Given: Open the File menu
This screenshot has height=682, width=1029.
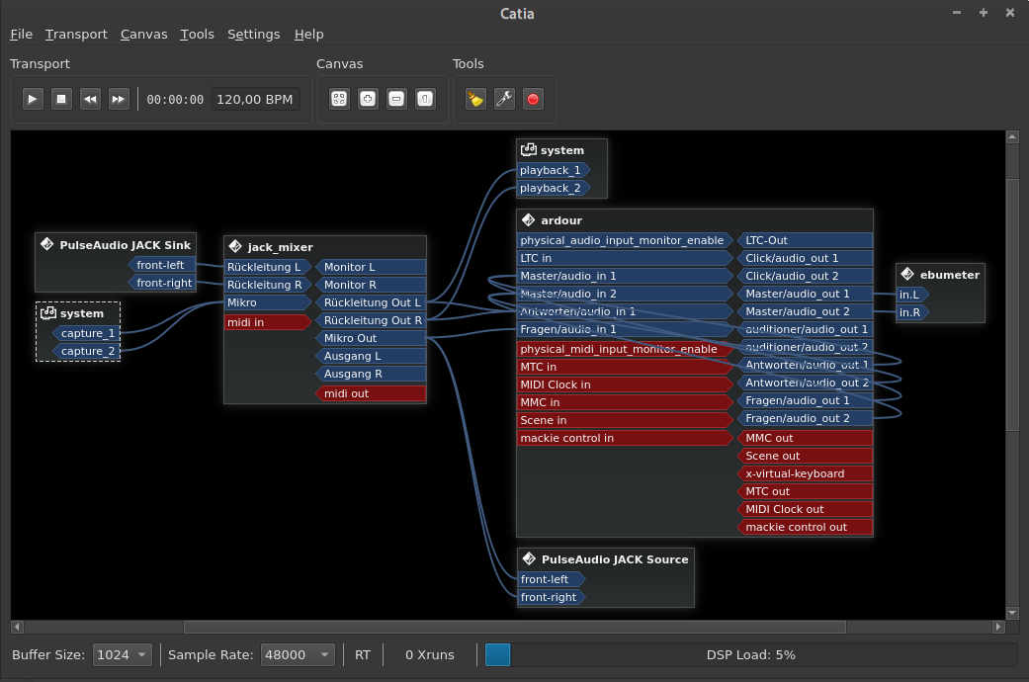Looking at the screenshot, I should 21,35.
